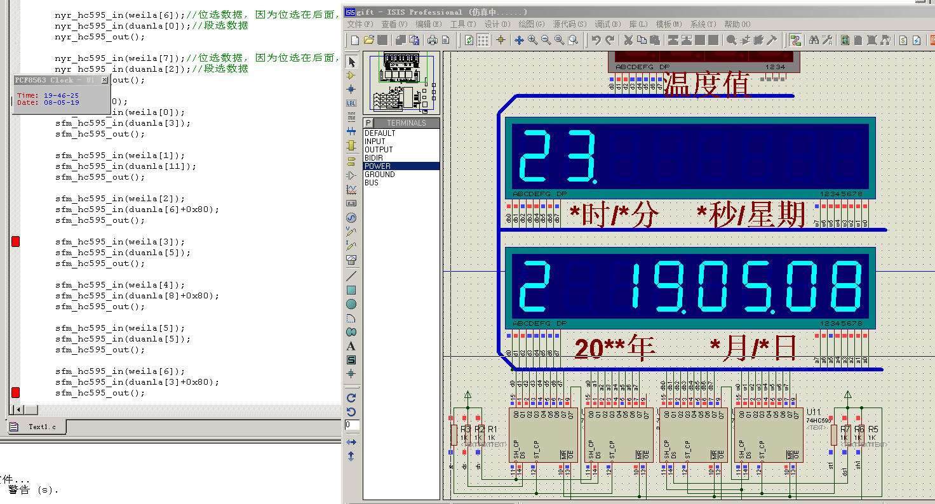Pick the 2D marker tool

(351, 374)
